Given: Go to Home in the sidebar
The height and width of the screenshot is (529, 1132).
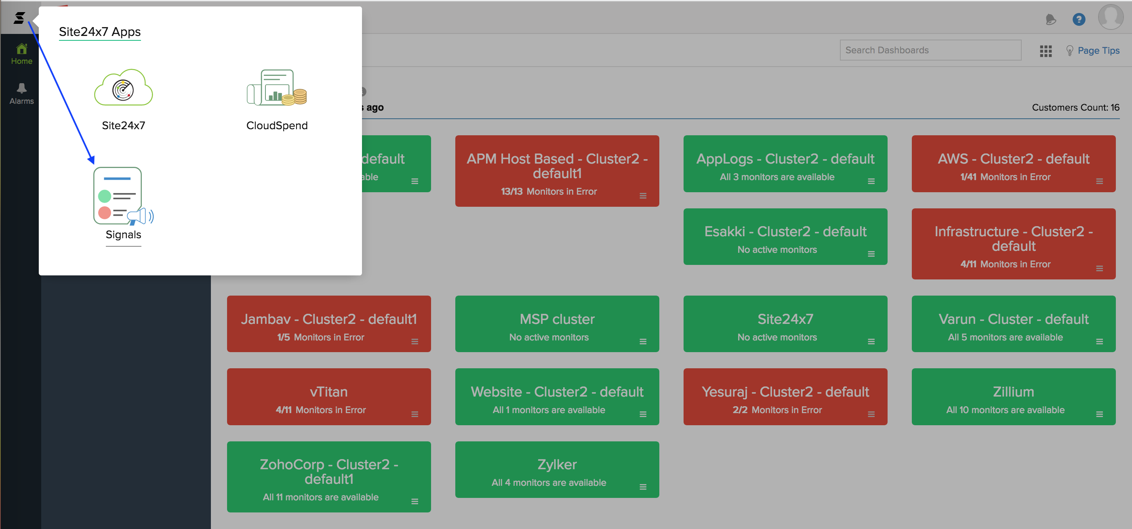Looking at the screenshot, I should point(21,54).
